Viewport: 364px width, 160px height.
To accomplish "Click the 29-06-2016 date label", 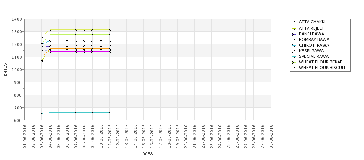I will pyautogui.click(x=262, y=137).
